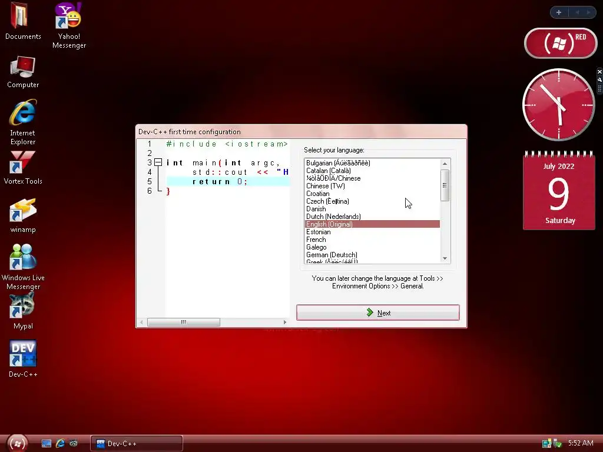
Task: Click the std::cout code line
Action: pyautogui.click(x=240, y=172)
